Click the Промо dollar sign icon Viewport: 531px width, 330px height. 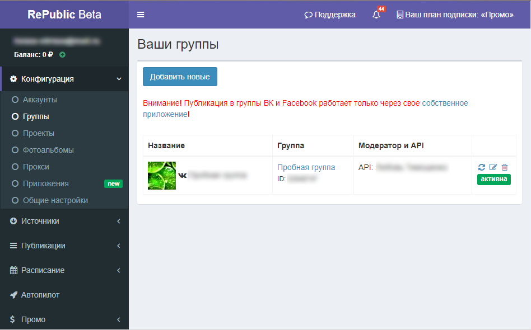click(x=12, y=319)
